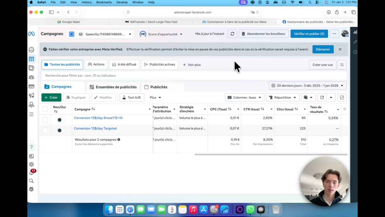Open the bug report icon in sidebar
The height and width of the screenshot is (217, 385).
31,189
